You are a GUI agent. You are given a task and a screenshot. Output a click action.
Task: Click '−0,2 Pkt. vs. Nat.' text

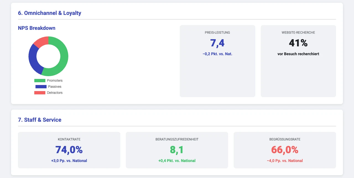tap(217, 54)
